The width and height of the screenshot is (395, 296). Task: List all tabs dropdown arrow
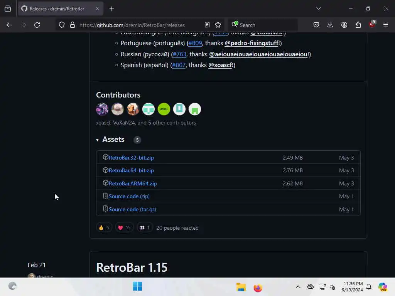[319, 8]
